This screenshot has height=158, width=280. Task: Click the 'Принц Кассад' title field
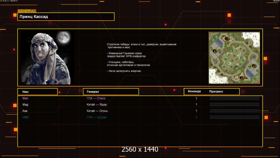pyautogui.click(x=66, y=17)
